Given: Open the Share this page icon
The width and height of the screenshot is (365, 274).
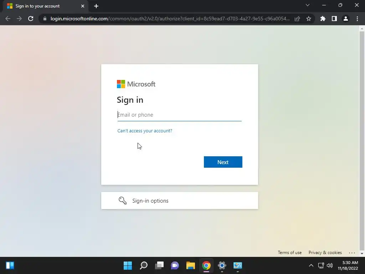Looking at the screenshot, I should (297, 19).
